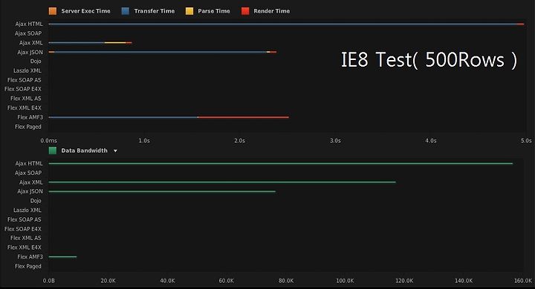
Task: Click the yellow Parse Time swatch
Action: [x=189, y=11]
